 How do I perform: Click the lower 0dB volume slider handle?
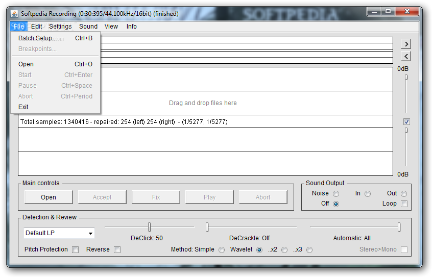[406, 130]
